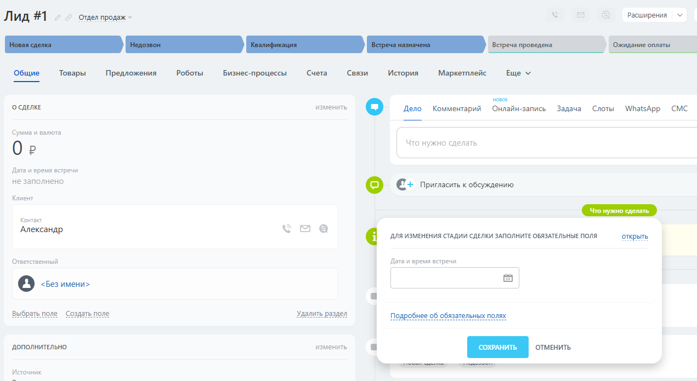Open the Александр contact link

click(42, 229)
